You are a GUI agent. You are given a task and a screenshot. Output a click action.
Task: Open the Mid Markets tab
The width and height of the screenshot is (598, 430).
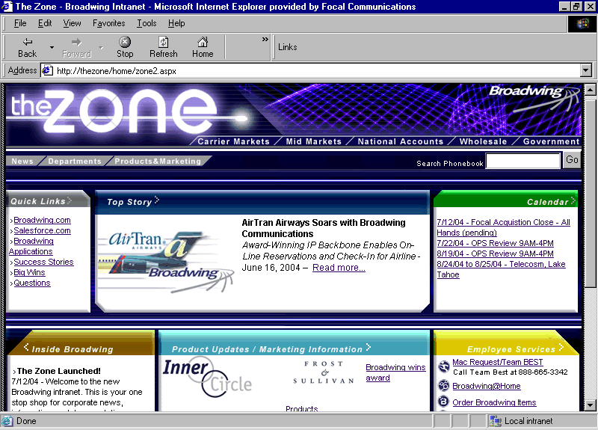tap(313, 141)
